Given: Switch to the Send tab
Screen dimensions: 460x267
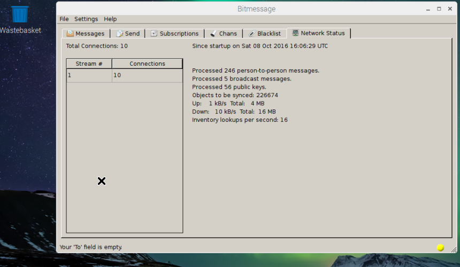Looking at the screenshot, I should click(128, 34).
